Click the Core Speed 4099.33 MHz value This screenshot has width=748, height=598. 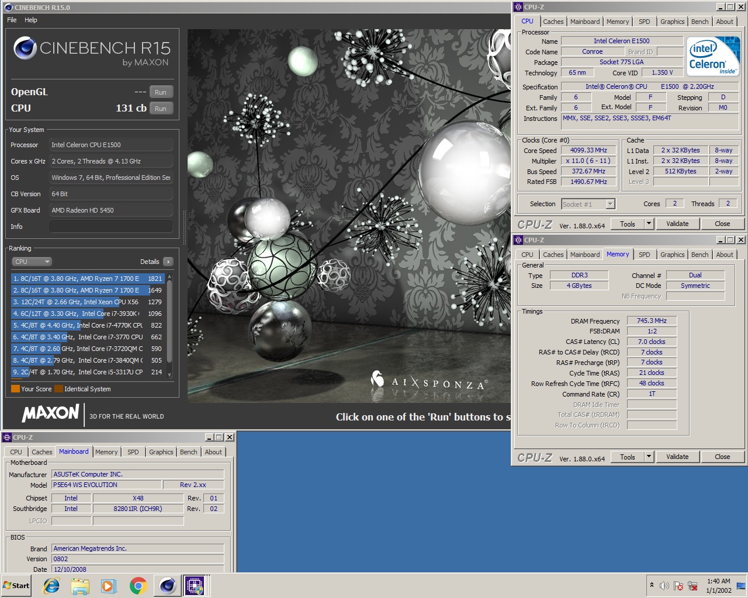click(x=588, y=150)
